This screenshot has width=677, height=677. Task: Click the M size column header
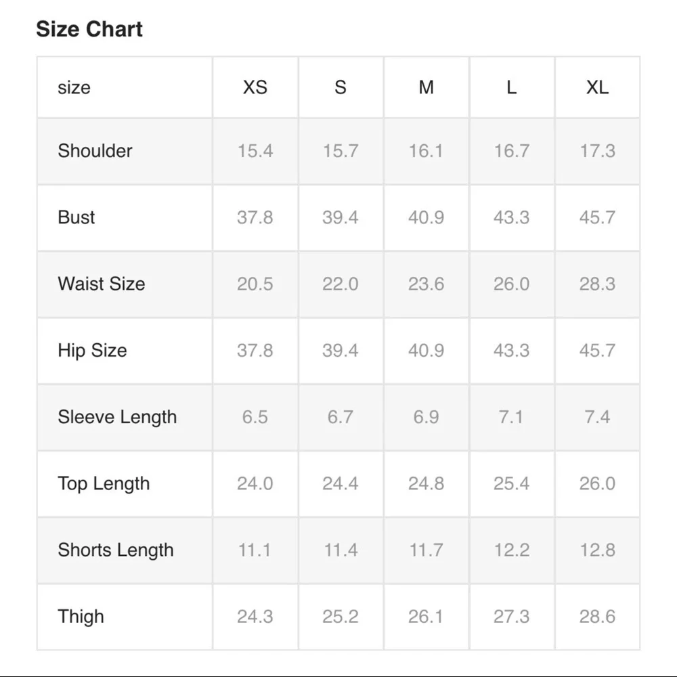point(426,87)
